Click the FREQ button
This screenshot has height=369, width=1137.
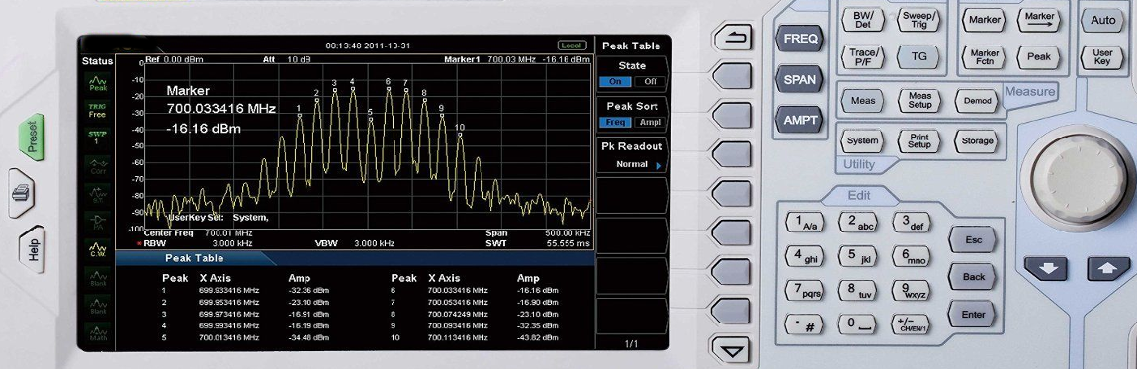pos(800,38)
